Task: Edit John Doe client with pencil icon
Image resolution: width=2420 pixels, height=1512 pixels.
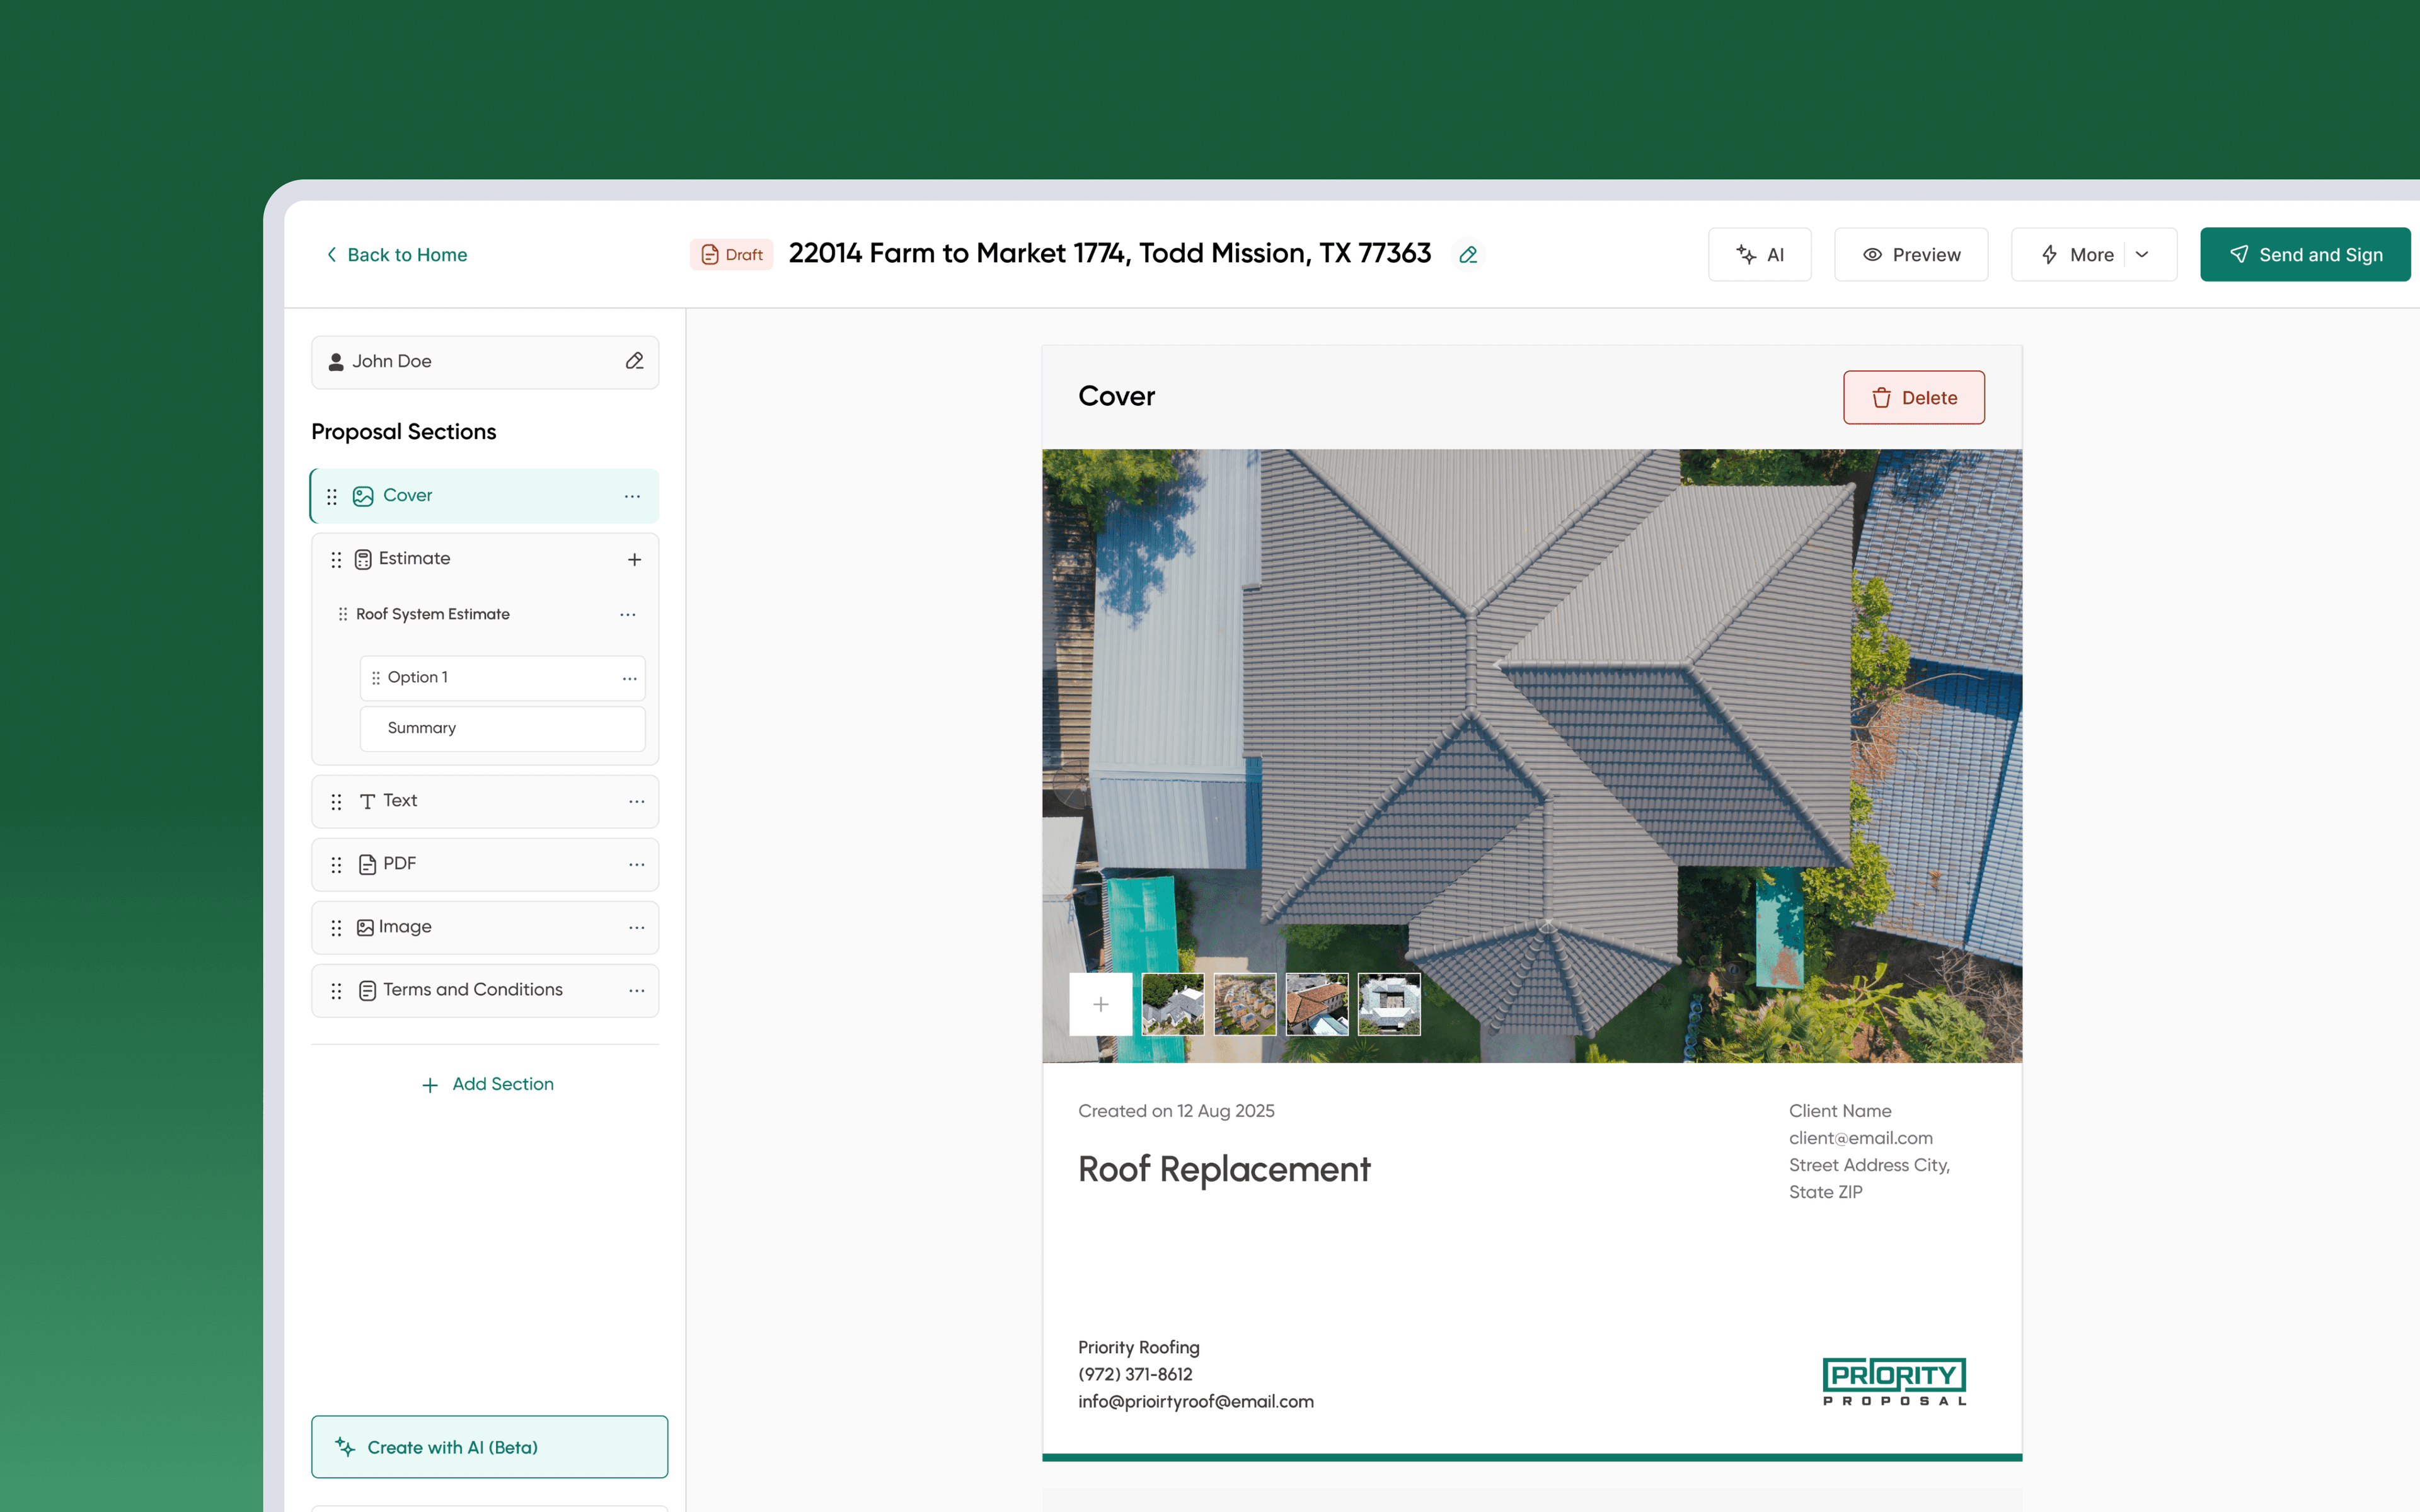Action: (634, 361)
